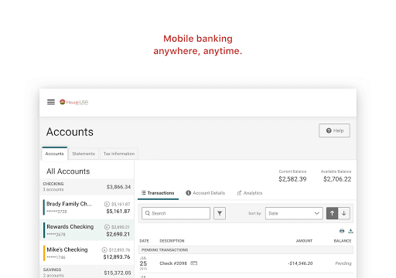Click the Brady Family available balance icon
This screenshot has height=278, width=396.
pos(107,204)
